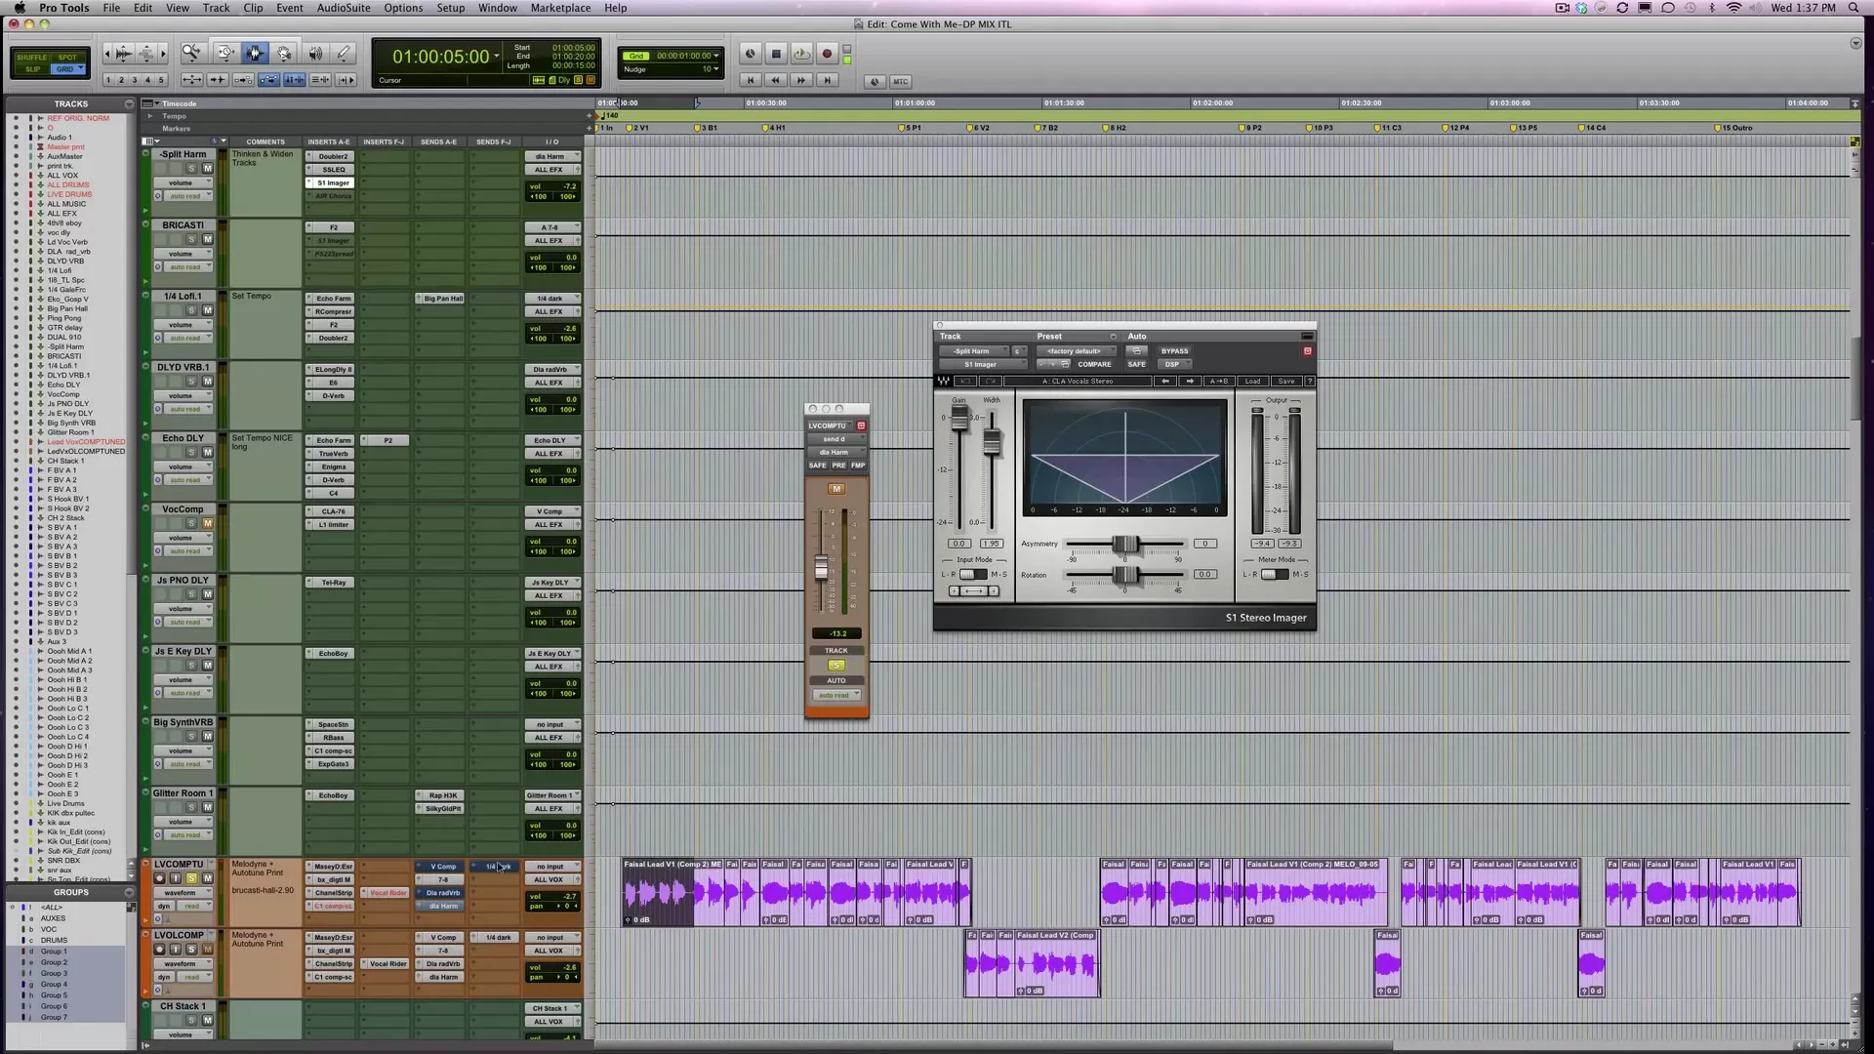The width and height of the screenshot is (1874, 1054).
Task: Enable SPOT edit mode
Action: coord(67,58)
